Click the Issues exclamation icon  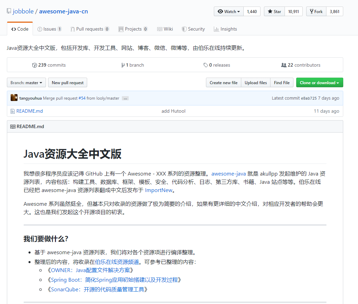point(40,29)
